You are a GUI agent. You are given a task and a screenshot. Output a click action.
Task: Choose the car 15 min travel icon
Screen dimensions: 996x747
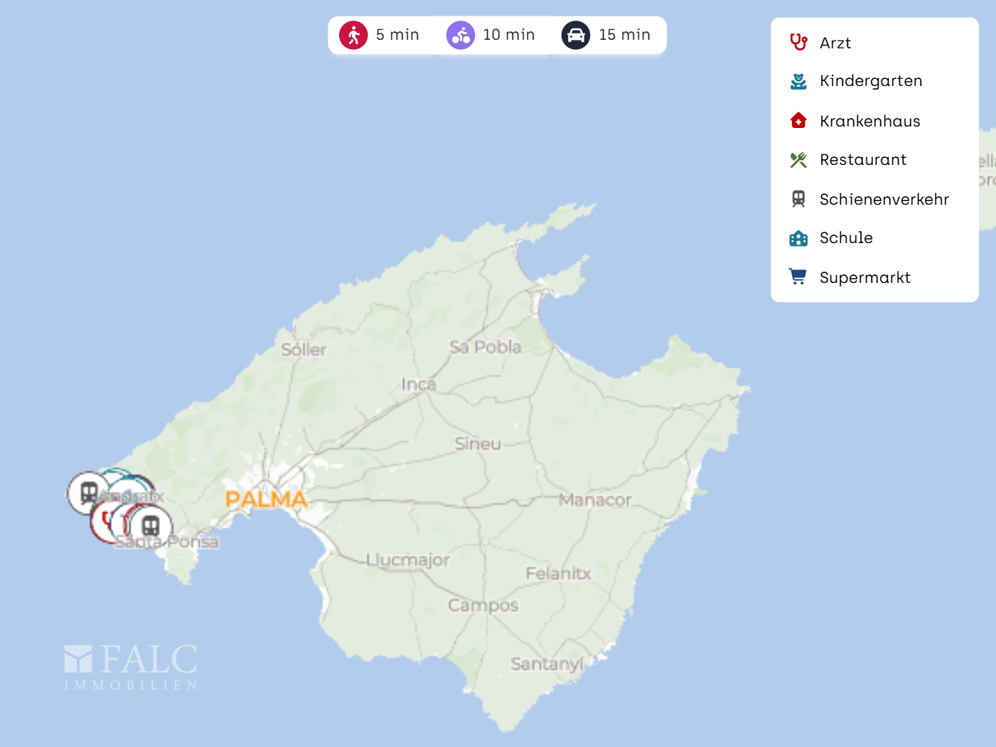[x=576, y=35]
